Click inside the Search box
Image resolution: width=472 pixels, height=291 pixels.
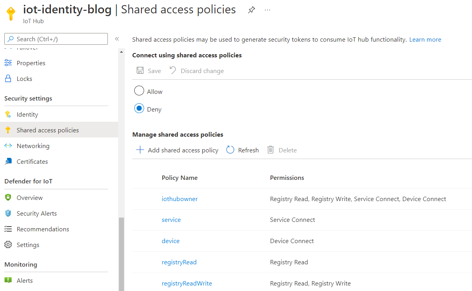pos(56,39)
